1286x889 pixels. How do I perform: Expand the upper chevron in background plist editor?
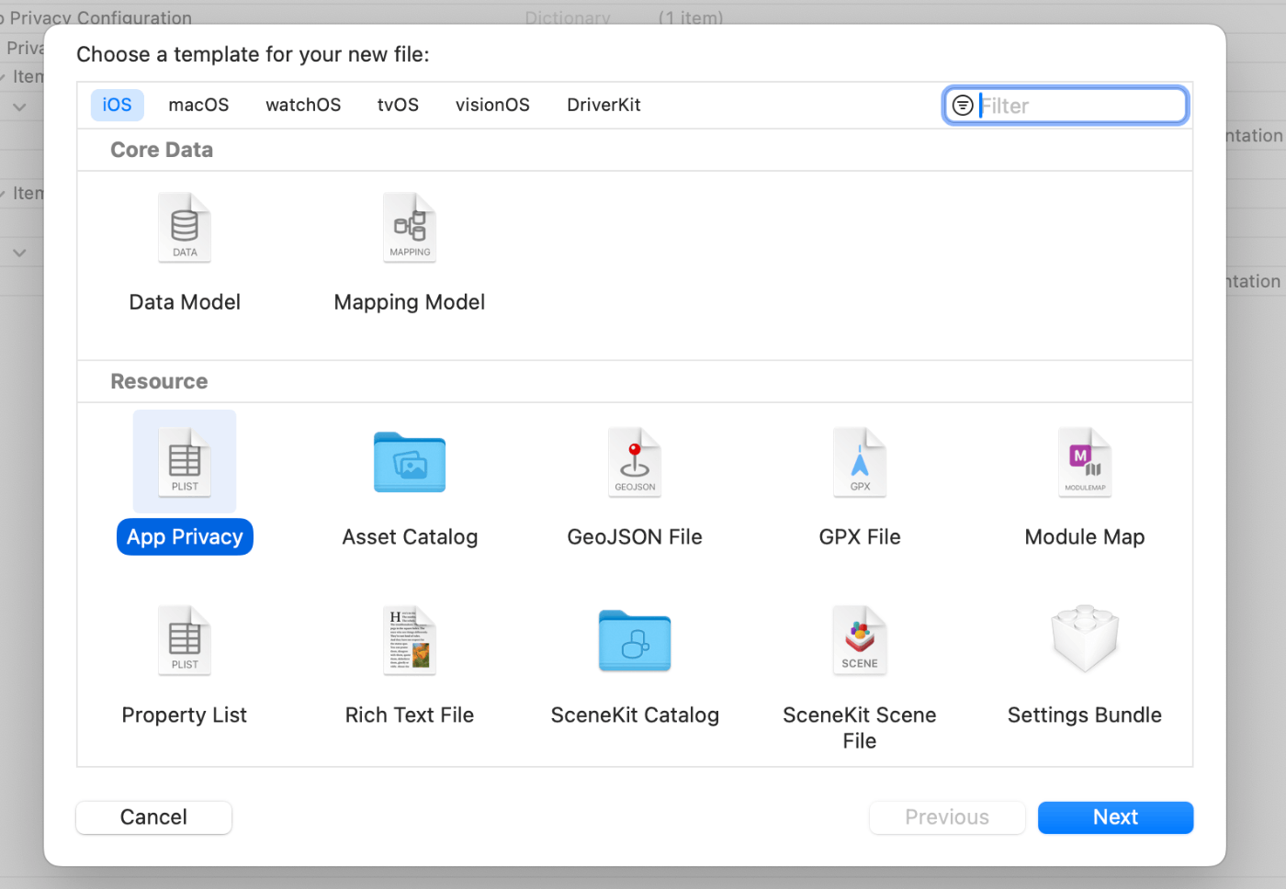(x=19, y=107)
